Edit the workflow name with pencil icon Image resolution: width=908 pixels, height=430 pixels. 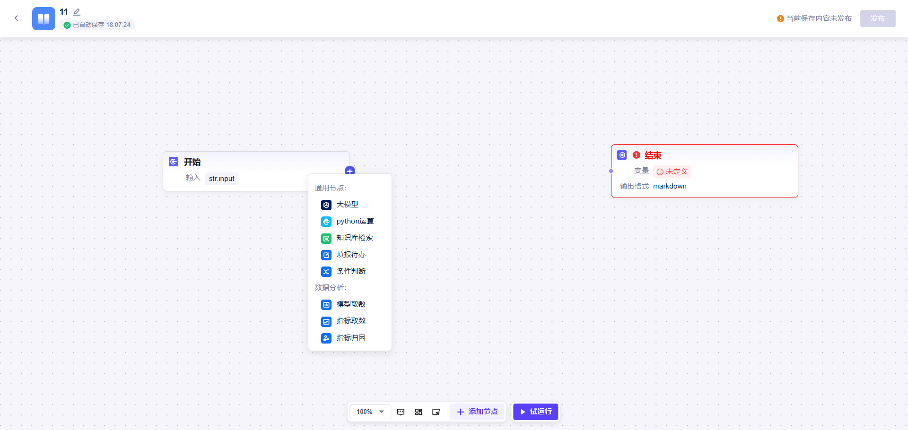tap(77, 12)
